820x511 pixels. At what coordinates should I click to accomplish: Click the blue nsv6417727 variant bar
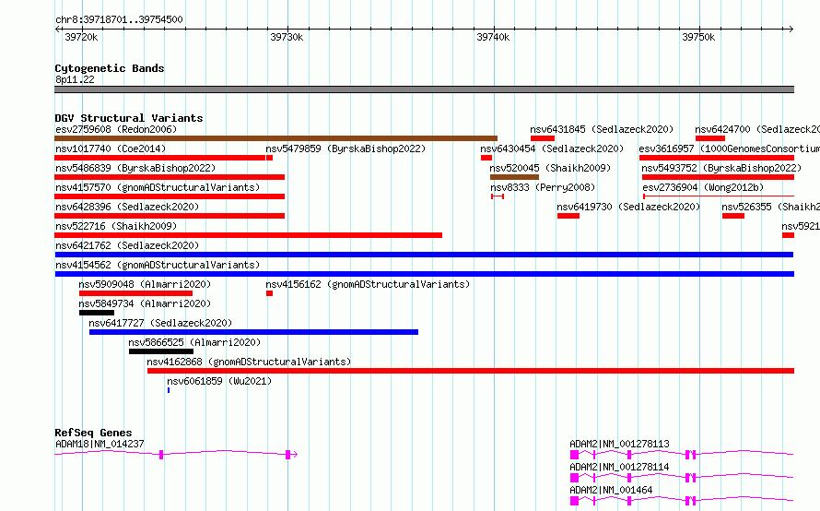pyautogui.click(x=253, y=332)
